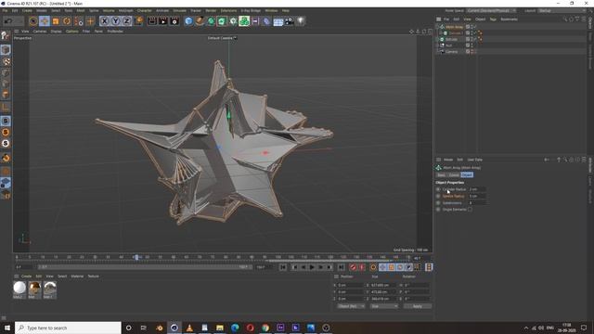Open Size mode dropdown
This screenshot has width=594, height=334.
pyautogui.click(x=384, y=306)
